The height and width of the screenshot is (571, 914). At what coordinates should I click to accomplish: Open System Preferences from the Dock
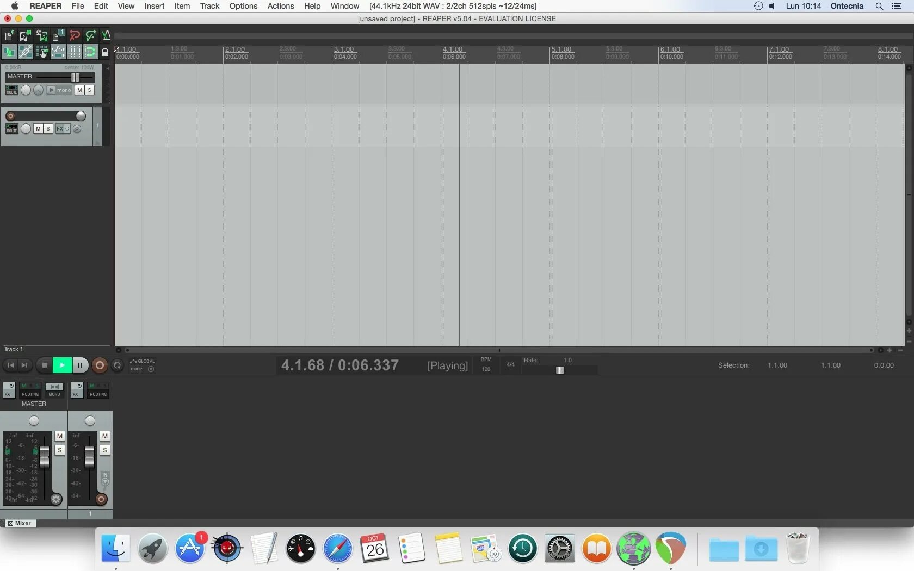(560, 548)
